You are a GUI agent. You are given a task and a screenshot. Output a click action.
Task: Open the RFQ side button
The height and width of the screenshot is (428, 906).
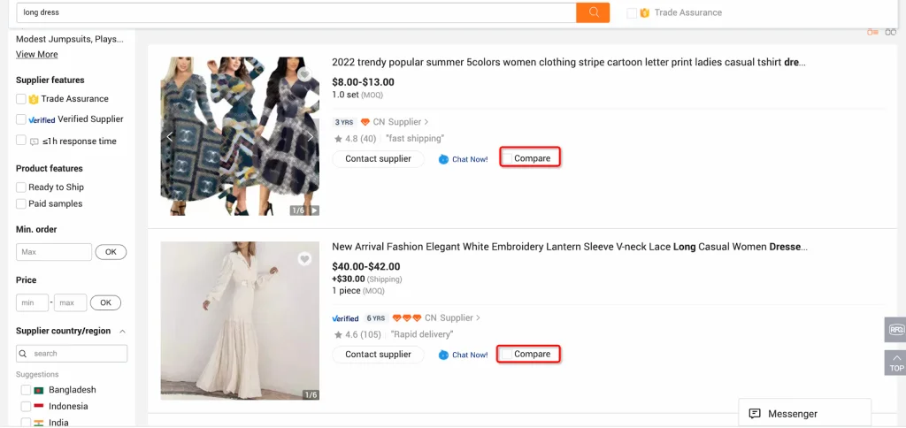894,331
